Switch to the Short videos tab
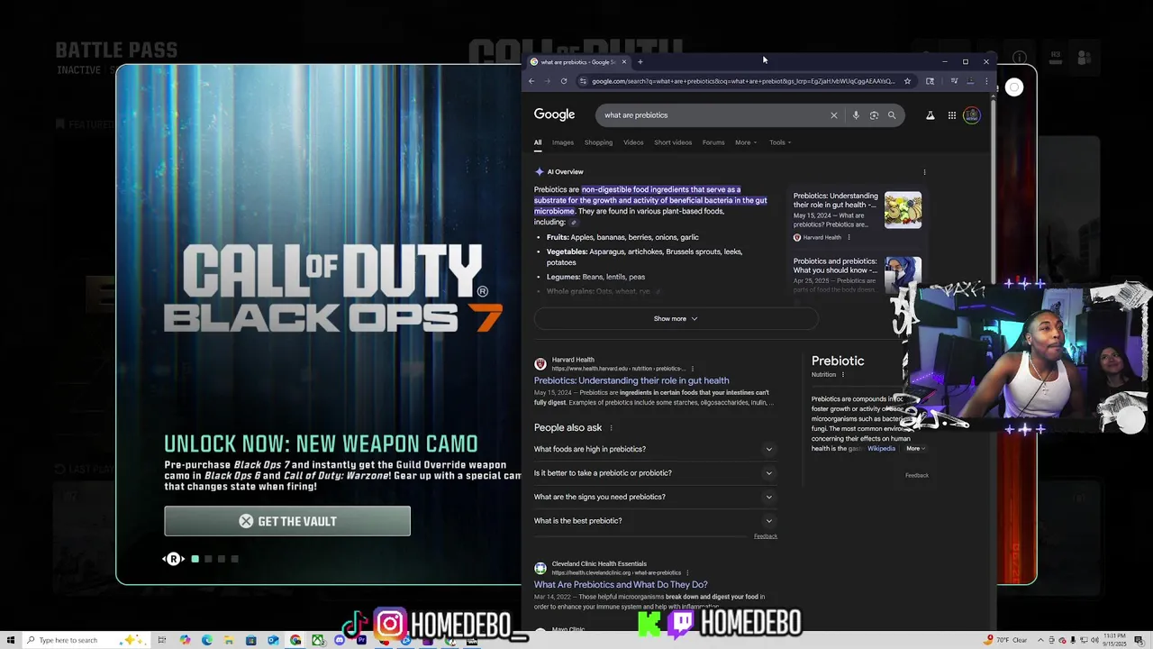1153x649 pixels. click(x=673, y=142)
